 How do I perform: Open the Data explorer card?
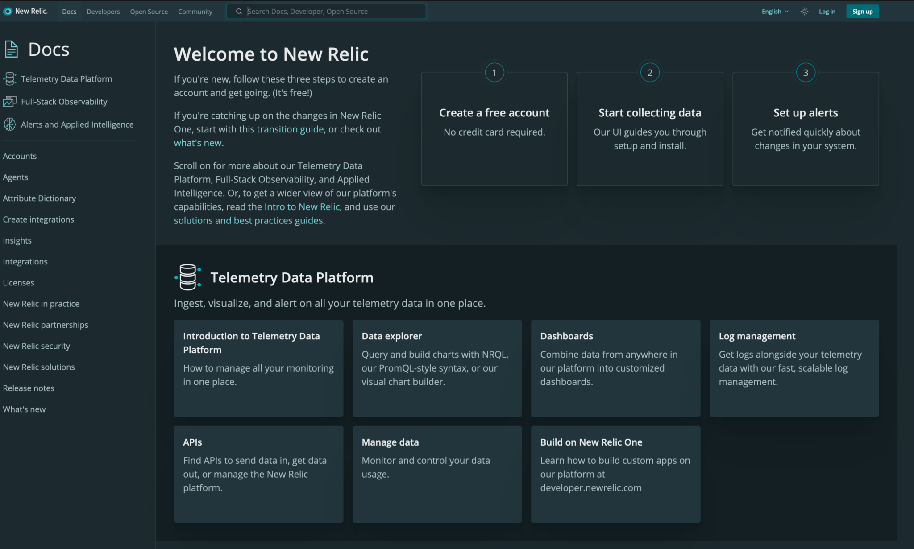[437, 368]
